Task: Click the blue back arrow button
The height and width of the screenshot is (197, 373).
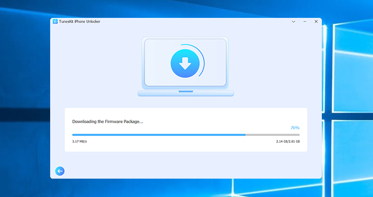Action: coord(60,171)
